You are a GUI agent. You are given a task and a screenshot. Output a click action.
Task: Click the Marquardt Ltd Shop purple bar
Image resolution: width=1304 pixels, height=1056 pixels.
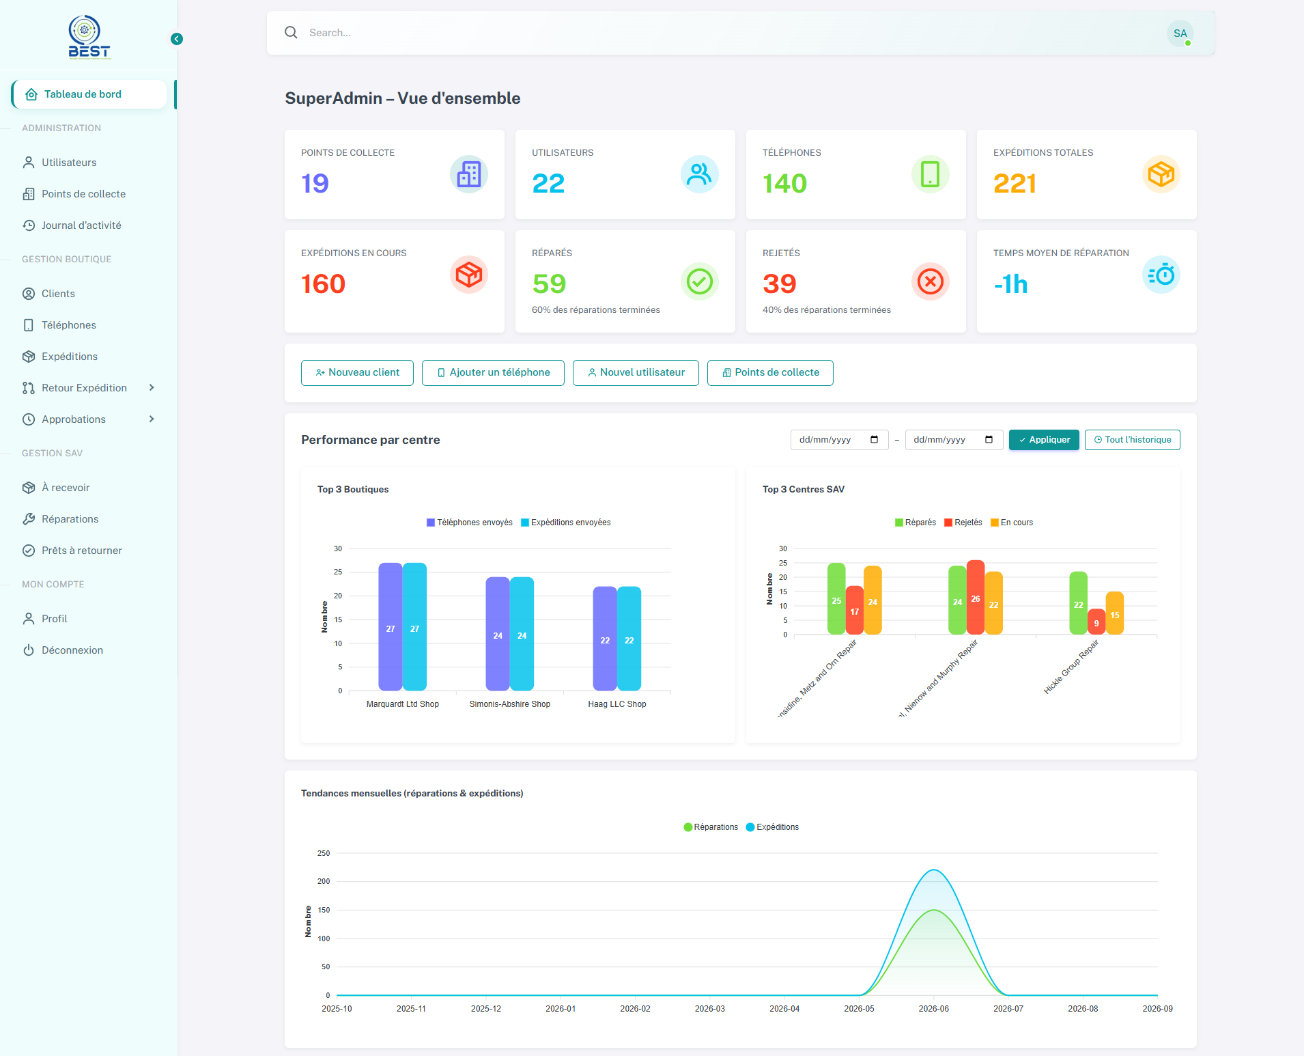coord(391,627)
